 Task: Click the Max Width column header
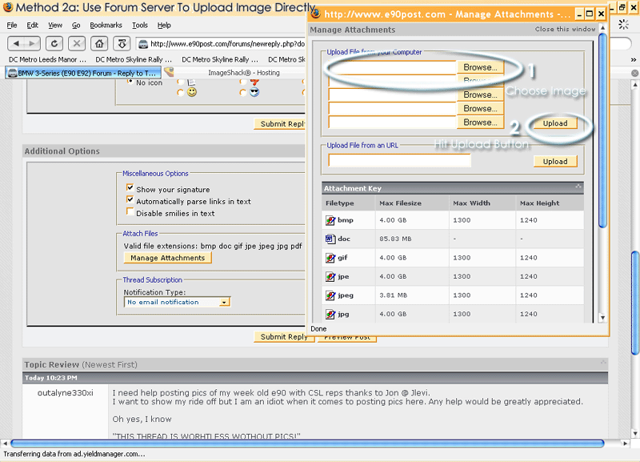pos(471,203)
